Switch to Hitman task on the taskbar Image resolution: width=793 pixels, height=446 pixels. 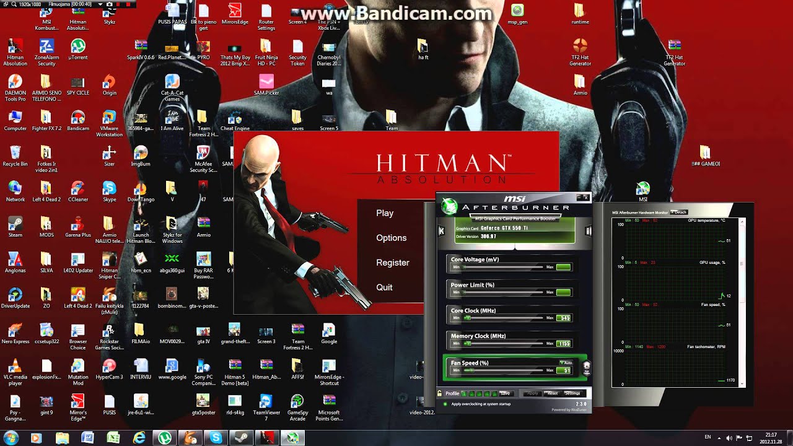(x=266, y=438)
